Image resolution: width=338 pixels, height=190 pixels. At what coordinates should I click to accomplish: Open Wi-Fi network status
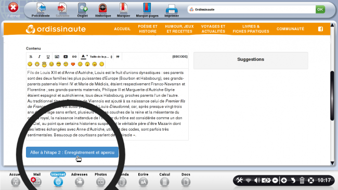click(x=249, y=180)
